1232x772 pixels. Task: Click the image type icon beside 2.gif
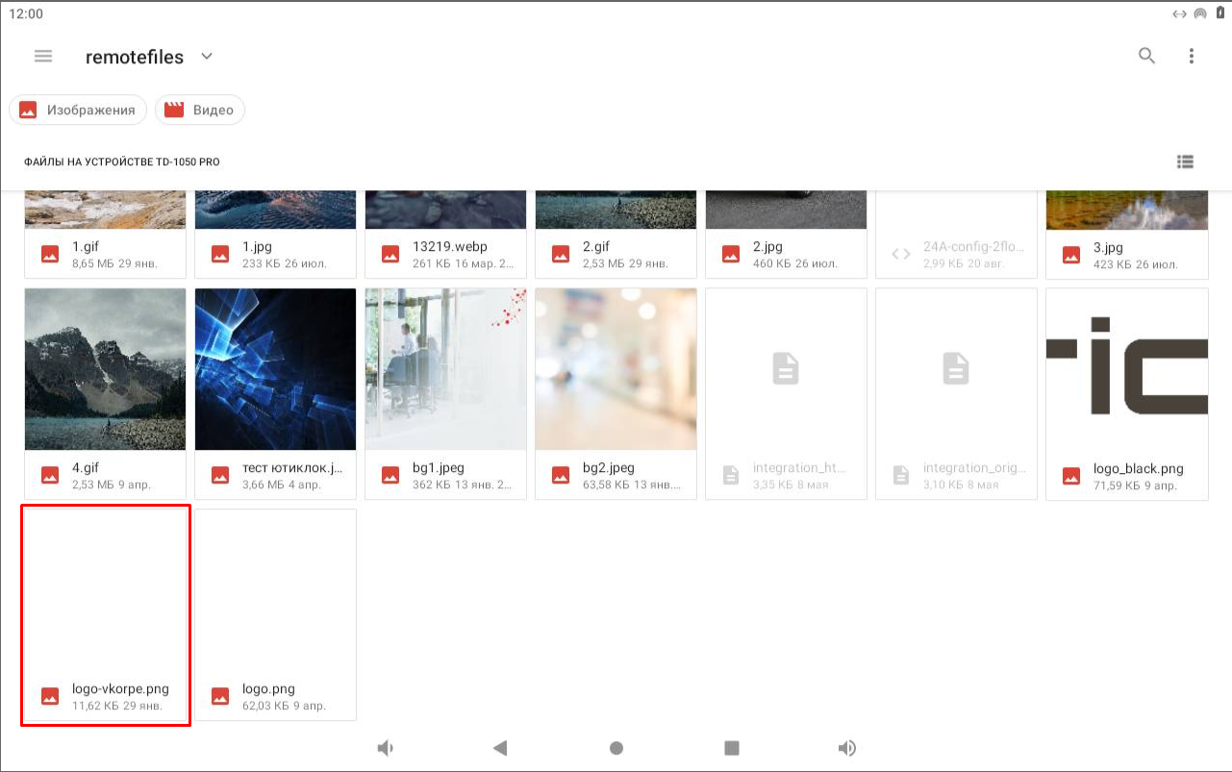(561, 254)
